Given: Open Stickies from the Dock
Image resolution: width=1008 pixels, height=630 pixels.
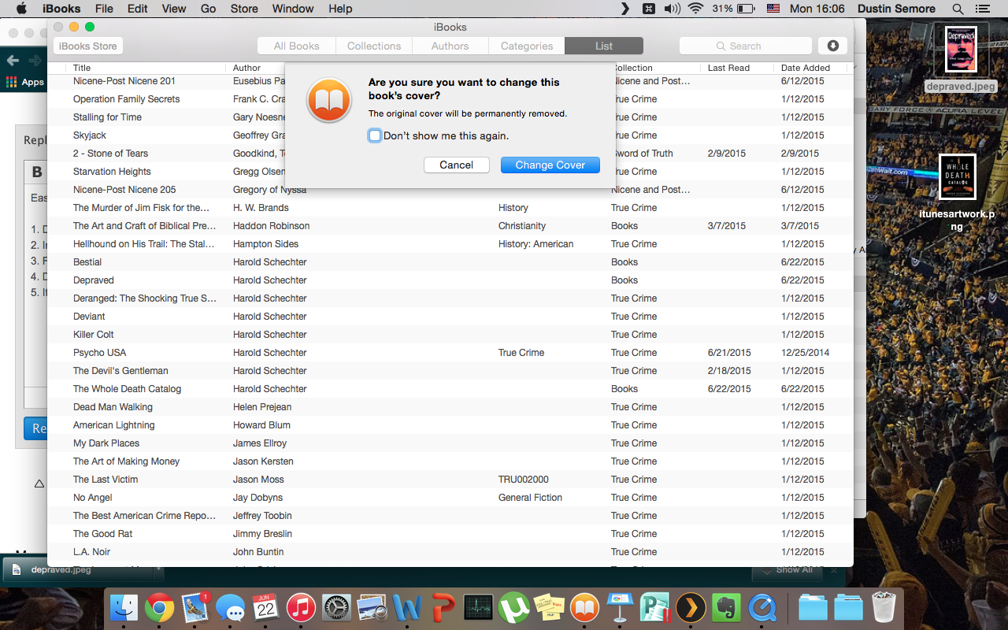Looking at the screenshot, I should [x=549, y=608].
